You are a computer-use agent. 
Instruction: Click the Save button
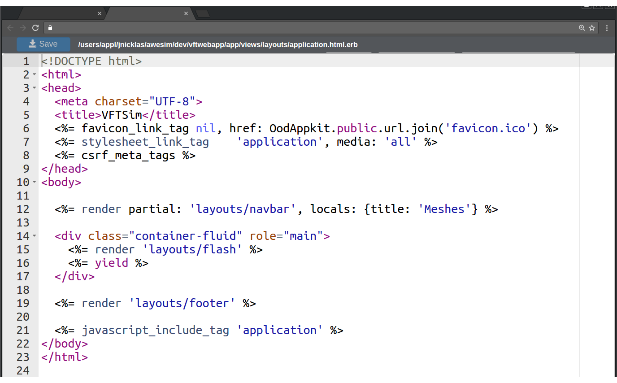click(x=43, y=44)
